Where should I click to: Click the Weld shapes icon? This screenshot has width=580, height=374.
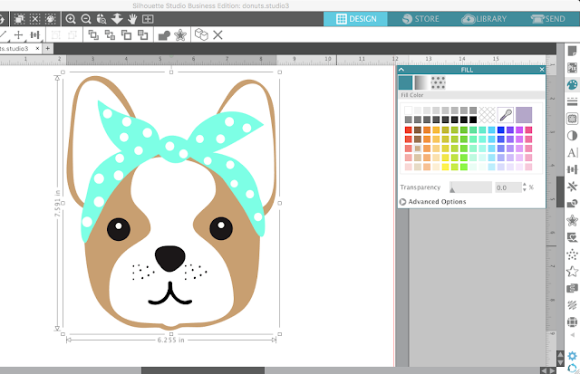(x=164, y=34)
